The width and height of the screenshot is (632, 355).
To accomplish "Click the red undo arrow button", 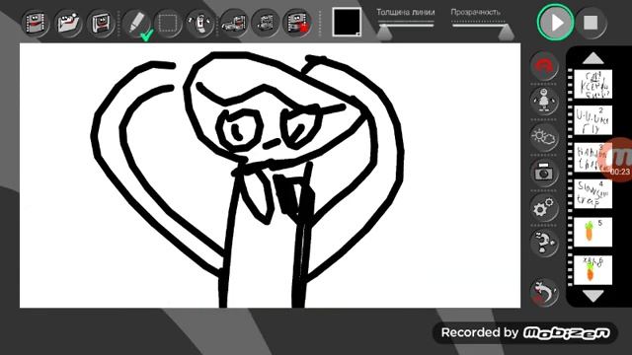I will pyautogui.click(x=544, y=66).
